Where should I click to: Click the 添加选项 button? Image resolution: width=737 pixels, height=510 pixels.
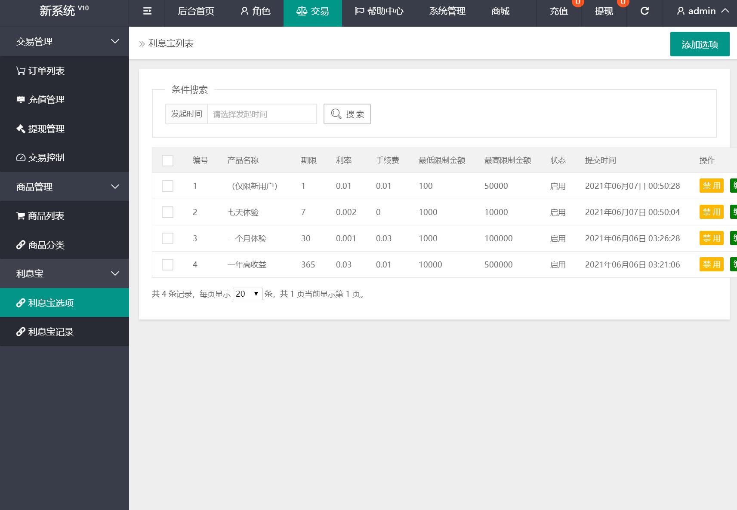(x=700, y=44)
